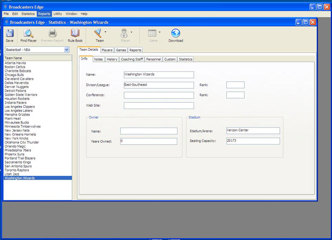Open the File menu
The height and width of the screenshot is (240, 332).
point(6,14)
